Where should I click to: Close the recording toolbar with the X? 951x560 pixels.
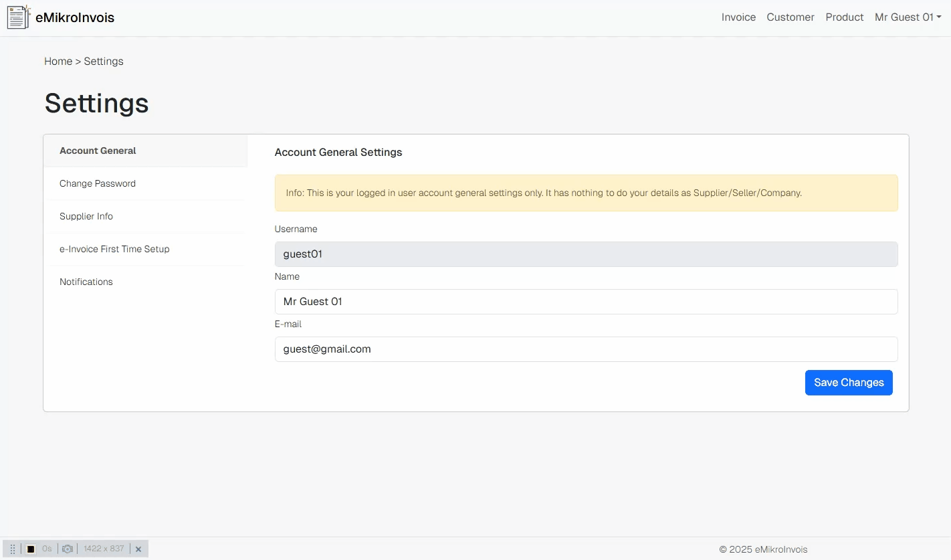[138, 549]
